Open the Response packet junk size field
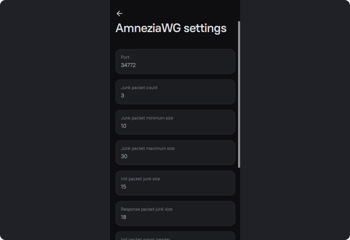Image resolution: width=350 pixels, height=240 pixels. (x=175, y=213)
